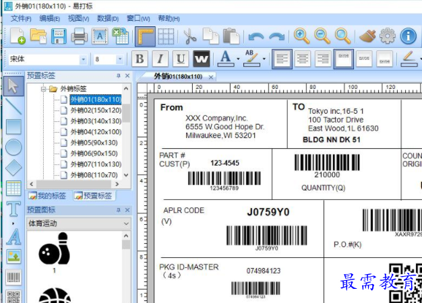Set vertical alignment to top
The height and width of the screenshot is (303, 422).
(x=343, y=59)
